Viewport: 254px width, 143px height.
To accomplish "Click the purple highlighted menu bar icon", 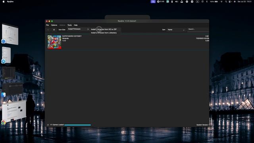I will tap(153, 2).
